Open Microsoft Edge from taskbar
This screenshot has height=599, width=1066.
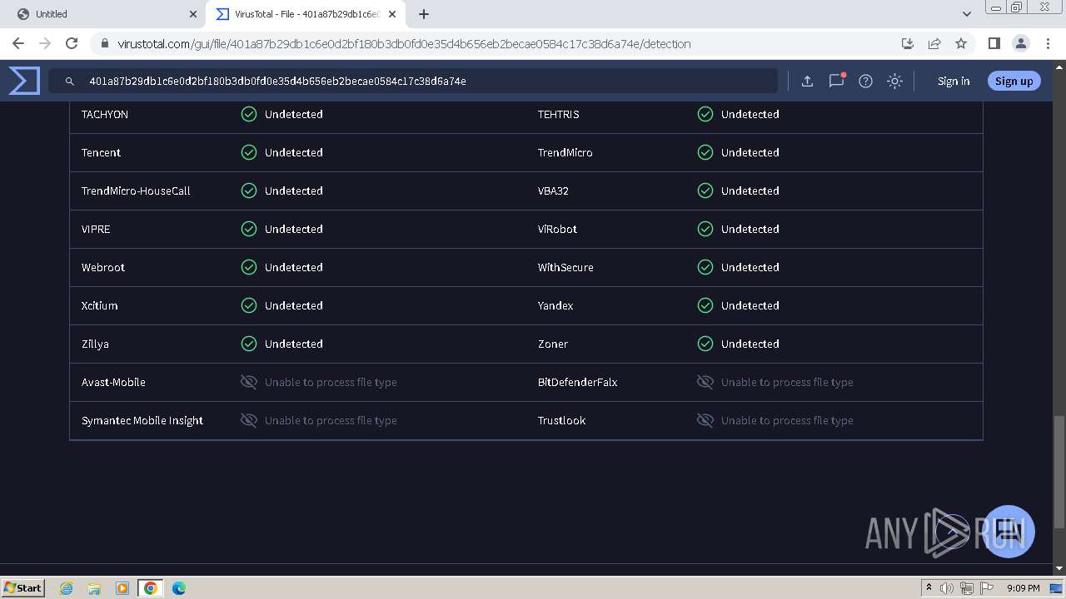pyautogui.click(x=179, y=588)
